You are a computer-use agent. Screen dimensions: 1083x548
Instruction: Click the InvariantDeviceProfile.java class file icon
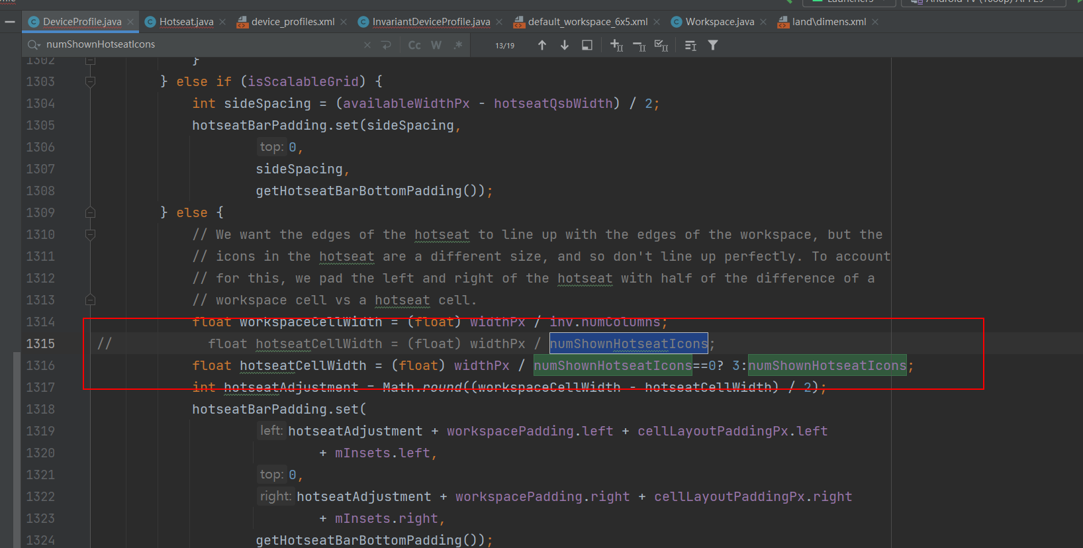click(363, 22)
